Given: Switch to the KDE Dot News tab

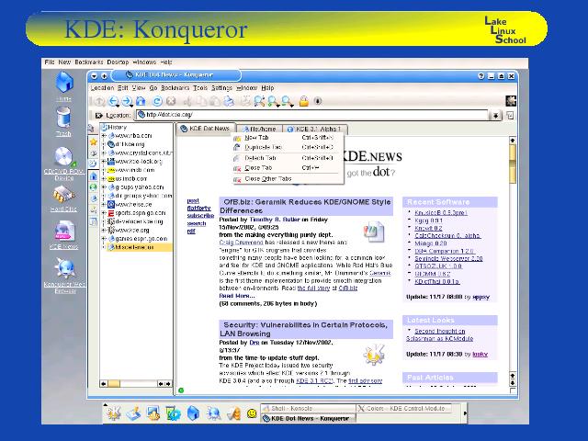Looking at the screenshot, I should click(x=206, y=129).
